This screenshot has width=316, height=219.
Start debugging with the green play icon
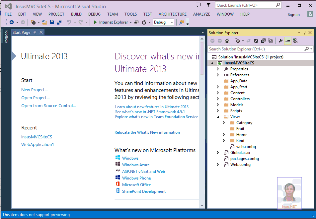pos(95,22)
